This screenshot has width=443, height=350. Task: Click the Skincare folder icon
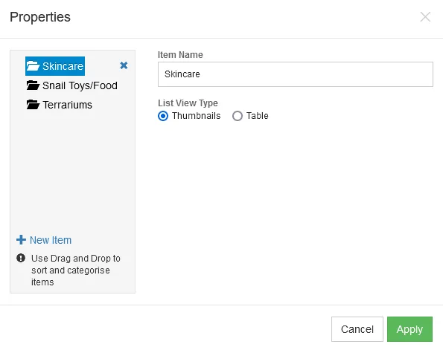tap(33, 66)
